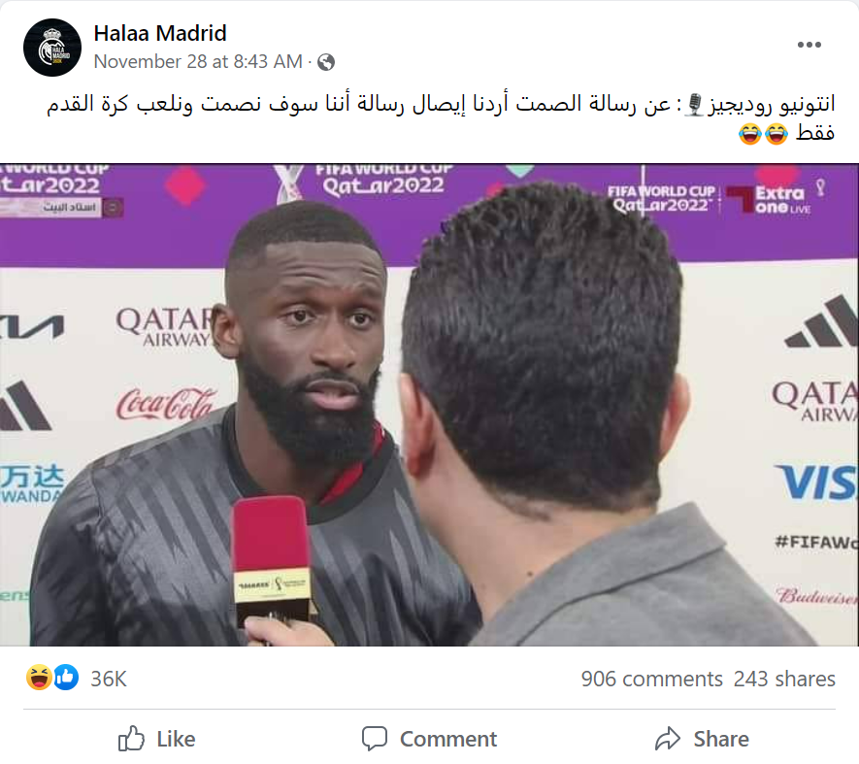Open the Halaa Madrid page name link
The height and width of the screenshot is (764, 859).
[x=160, y=33]
